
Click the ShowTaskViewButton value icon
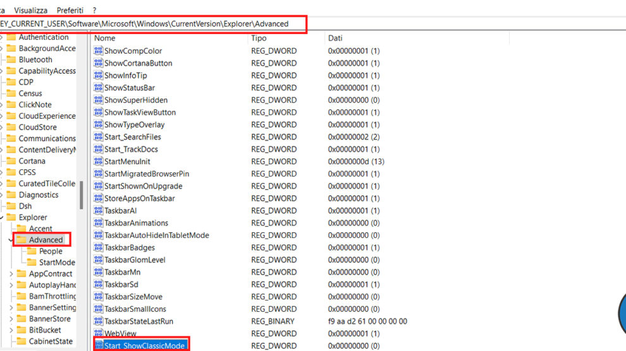point(98,112)
